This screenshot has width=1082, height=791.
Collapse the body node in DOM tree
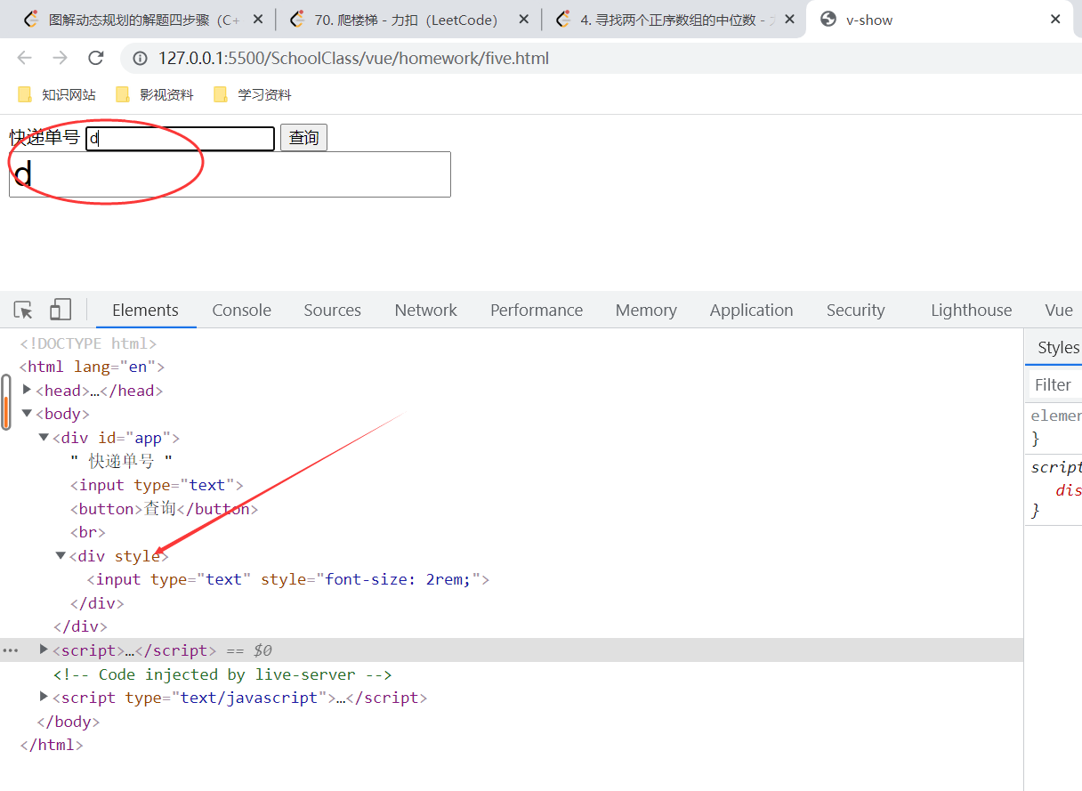click(x=27, y=413)
